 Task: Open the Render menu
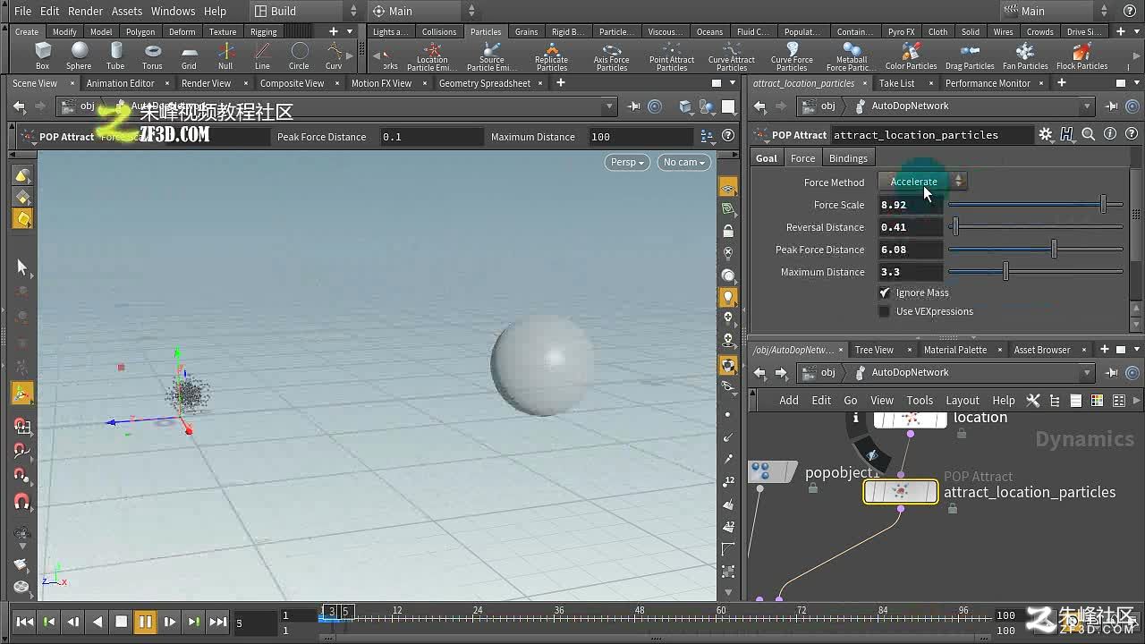pos(86,11)
